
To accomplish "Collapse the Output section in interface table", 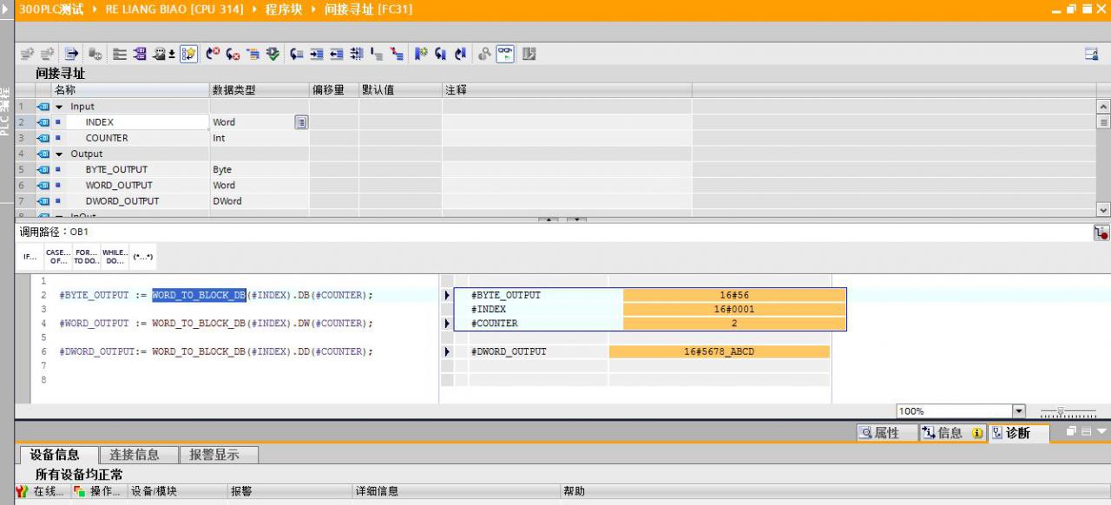I will (59, 154).
